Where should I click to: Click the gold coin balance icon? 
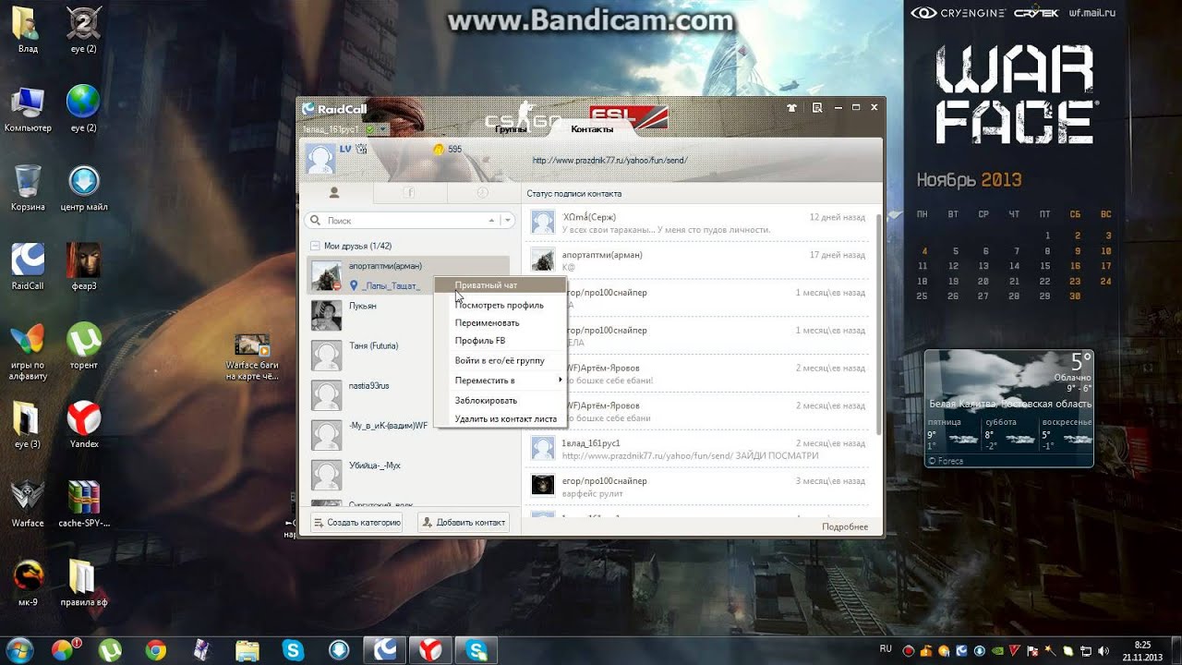438,149
